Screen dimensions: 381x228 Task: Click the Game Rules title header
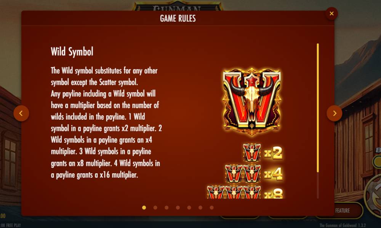tap(178, 18)
